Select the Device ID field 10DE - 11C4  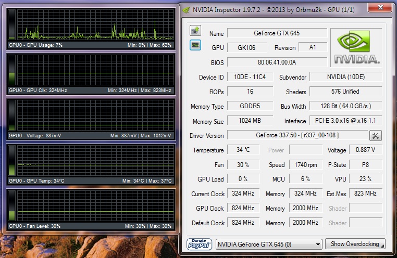(250, 77)
